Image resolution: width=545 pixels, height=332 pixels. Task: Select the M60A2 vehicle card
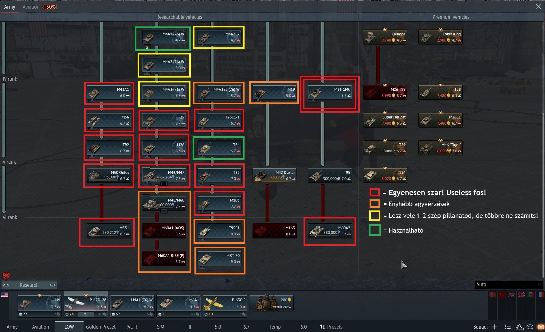point(330,231)
